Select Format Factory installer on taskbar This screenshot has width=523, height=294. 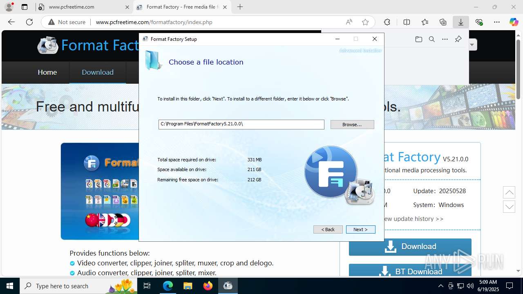pyautogui.click(x=228, y=286)
